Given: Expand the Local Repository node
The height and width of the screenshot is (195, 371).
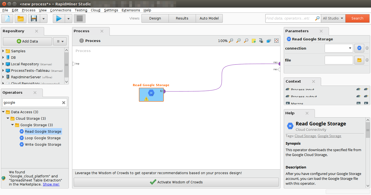Looking at the screenshot, I should point(3,64).
